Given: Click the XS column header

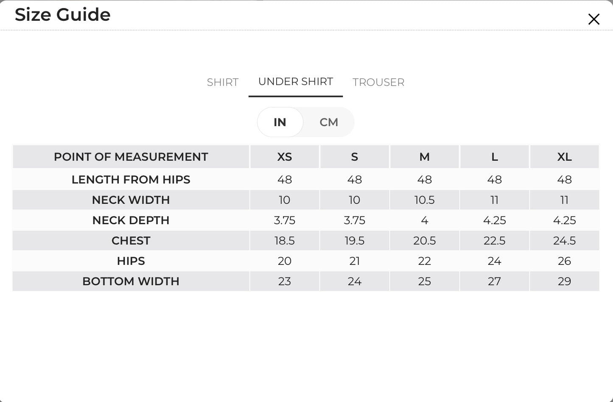Looking at the screenshot, I should tap(285, 157).
